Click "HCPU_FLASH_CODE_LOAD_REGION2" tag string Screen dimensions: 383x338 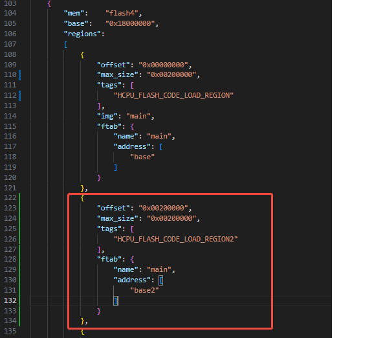coord(175,239)
